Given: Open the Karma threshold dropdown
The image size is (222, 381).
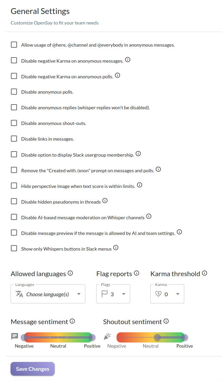Looking at the screenshot, I should (x=167, y=294).
